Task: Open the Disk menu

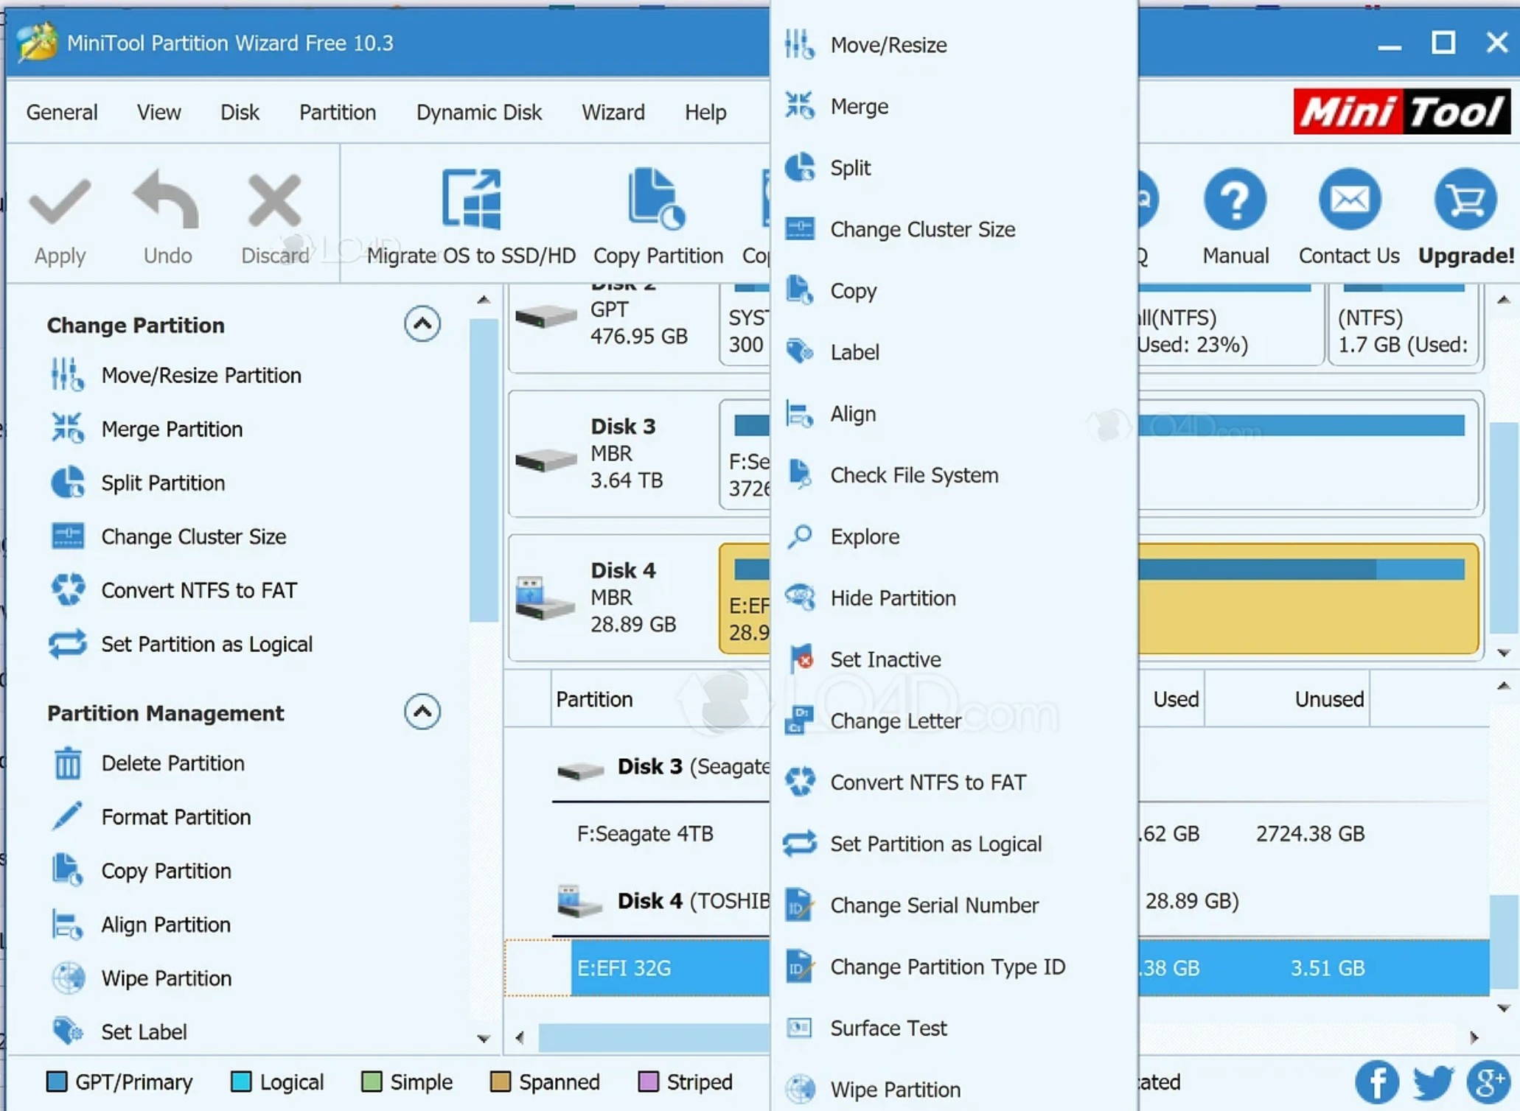Action: [240, 112]
